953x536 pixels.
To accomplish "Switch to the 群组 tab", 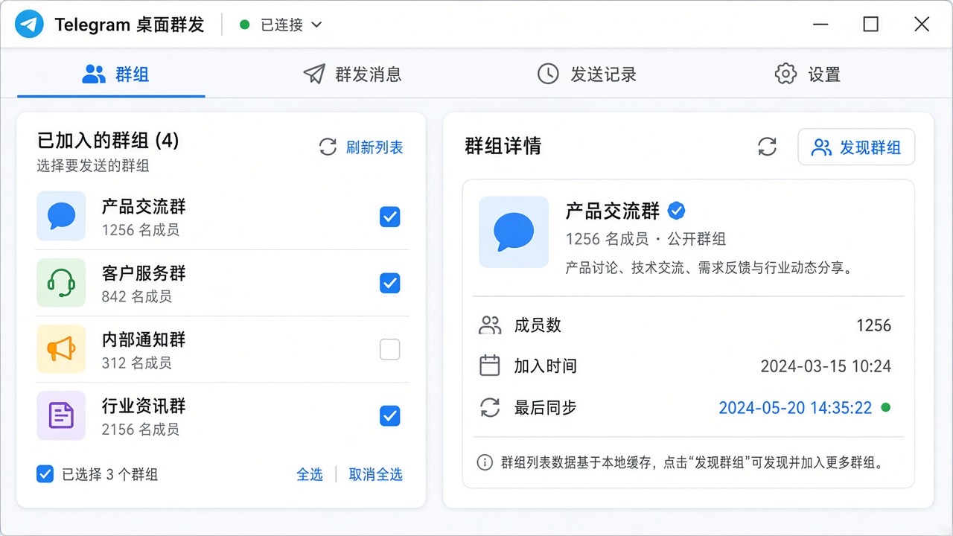I will pyautogui.click(x=112, y=74).
